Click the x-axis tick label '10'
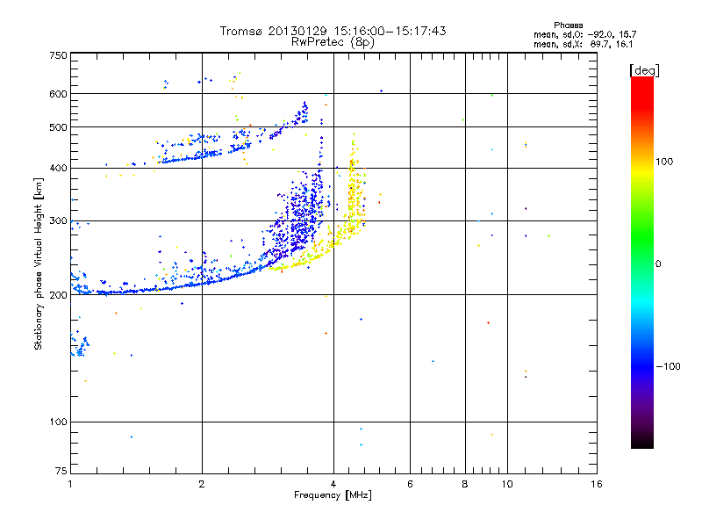Image resolution: width=702 pixels, height=527 pixels. [507, 484]
